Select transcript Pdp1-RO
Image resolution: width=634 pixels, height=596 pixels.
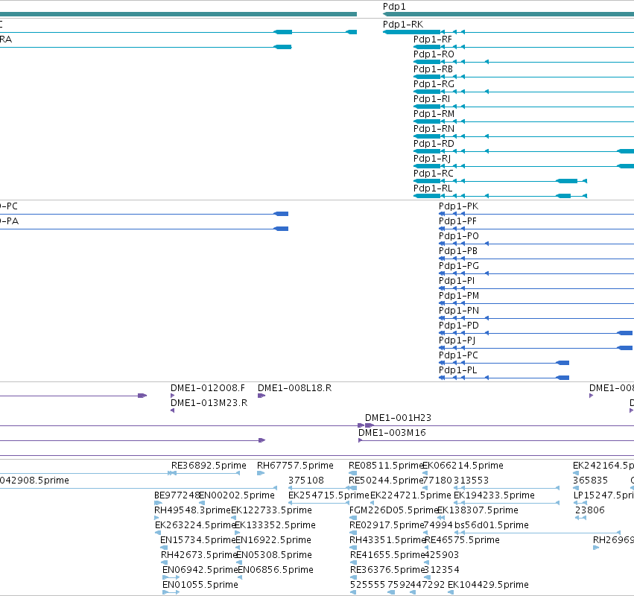click(x=434, y=54)
